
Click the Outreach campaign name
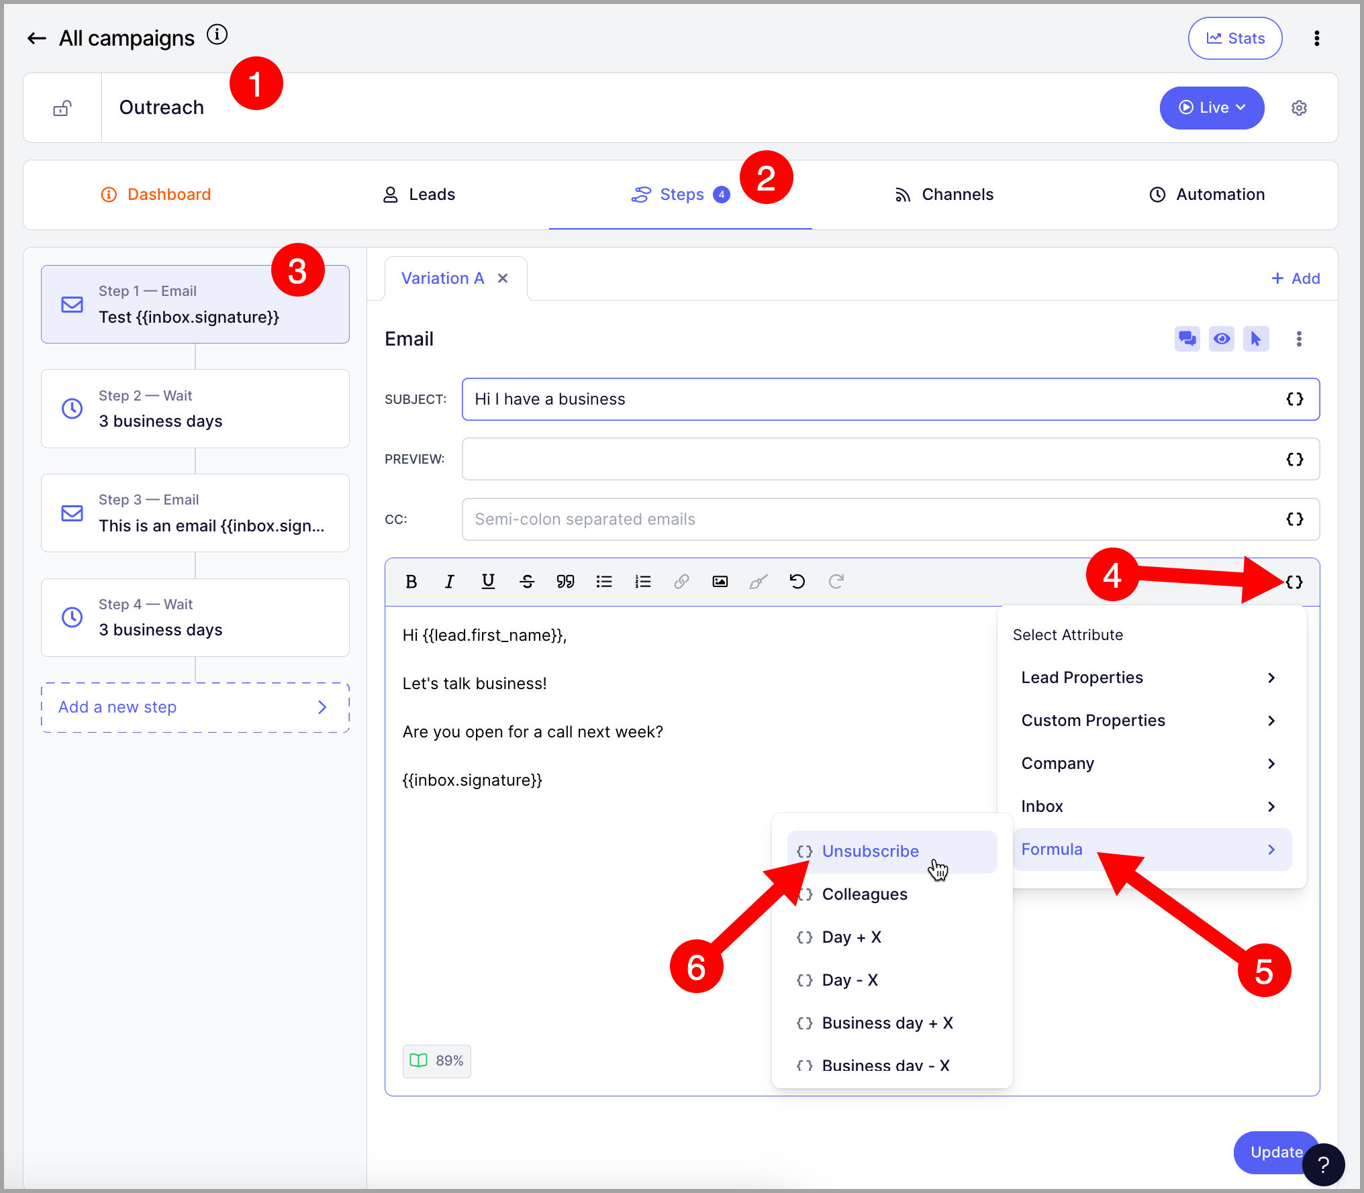tap(162, 108)
